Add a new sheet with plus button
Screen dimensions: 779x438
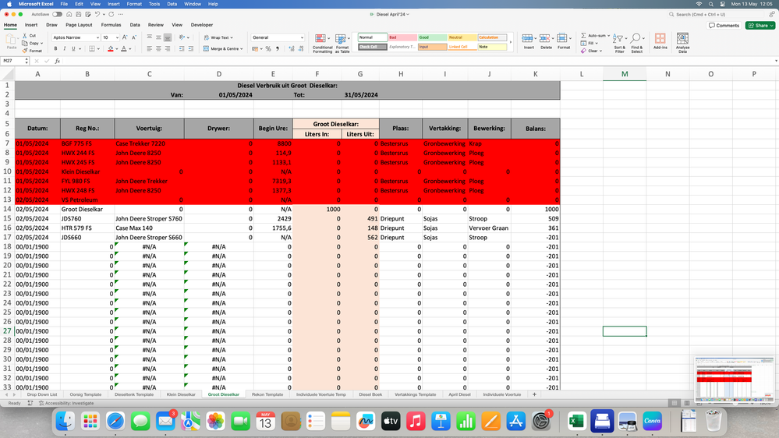(535, 394)
